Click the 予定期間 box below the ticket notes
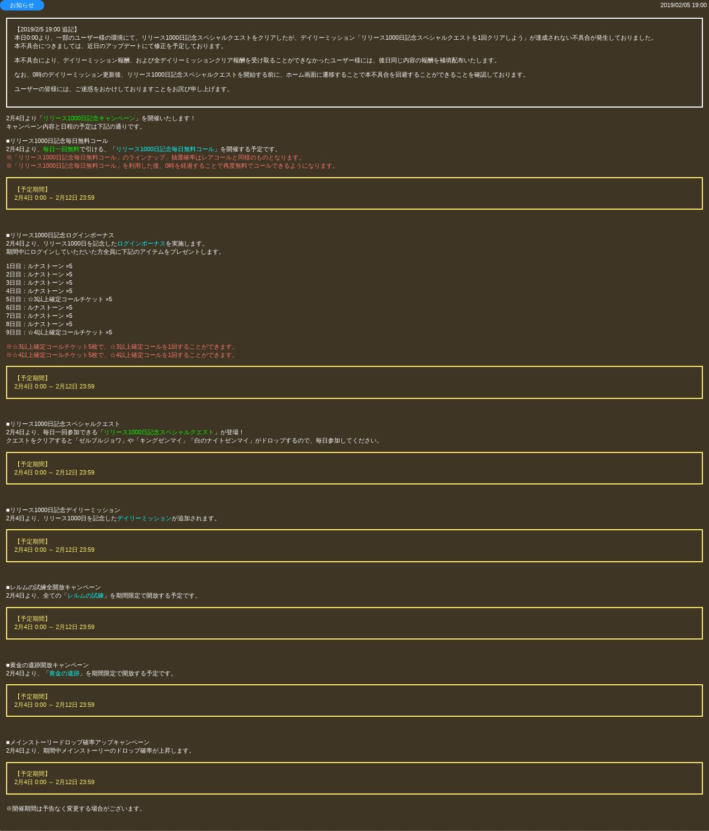The width and height of the screenshot is (709, 831). [x=354, y=382]
